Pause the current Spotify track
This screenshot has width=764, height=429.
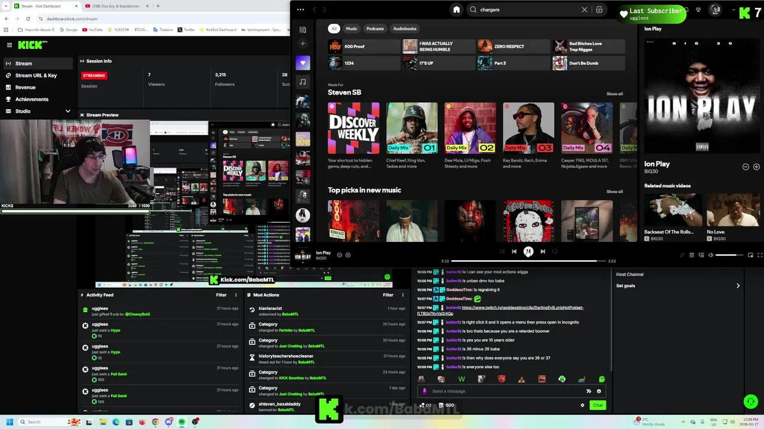528,251
